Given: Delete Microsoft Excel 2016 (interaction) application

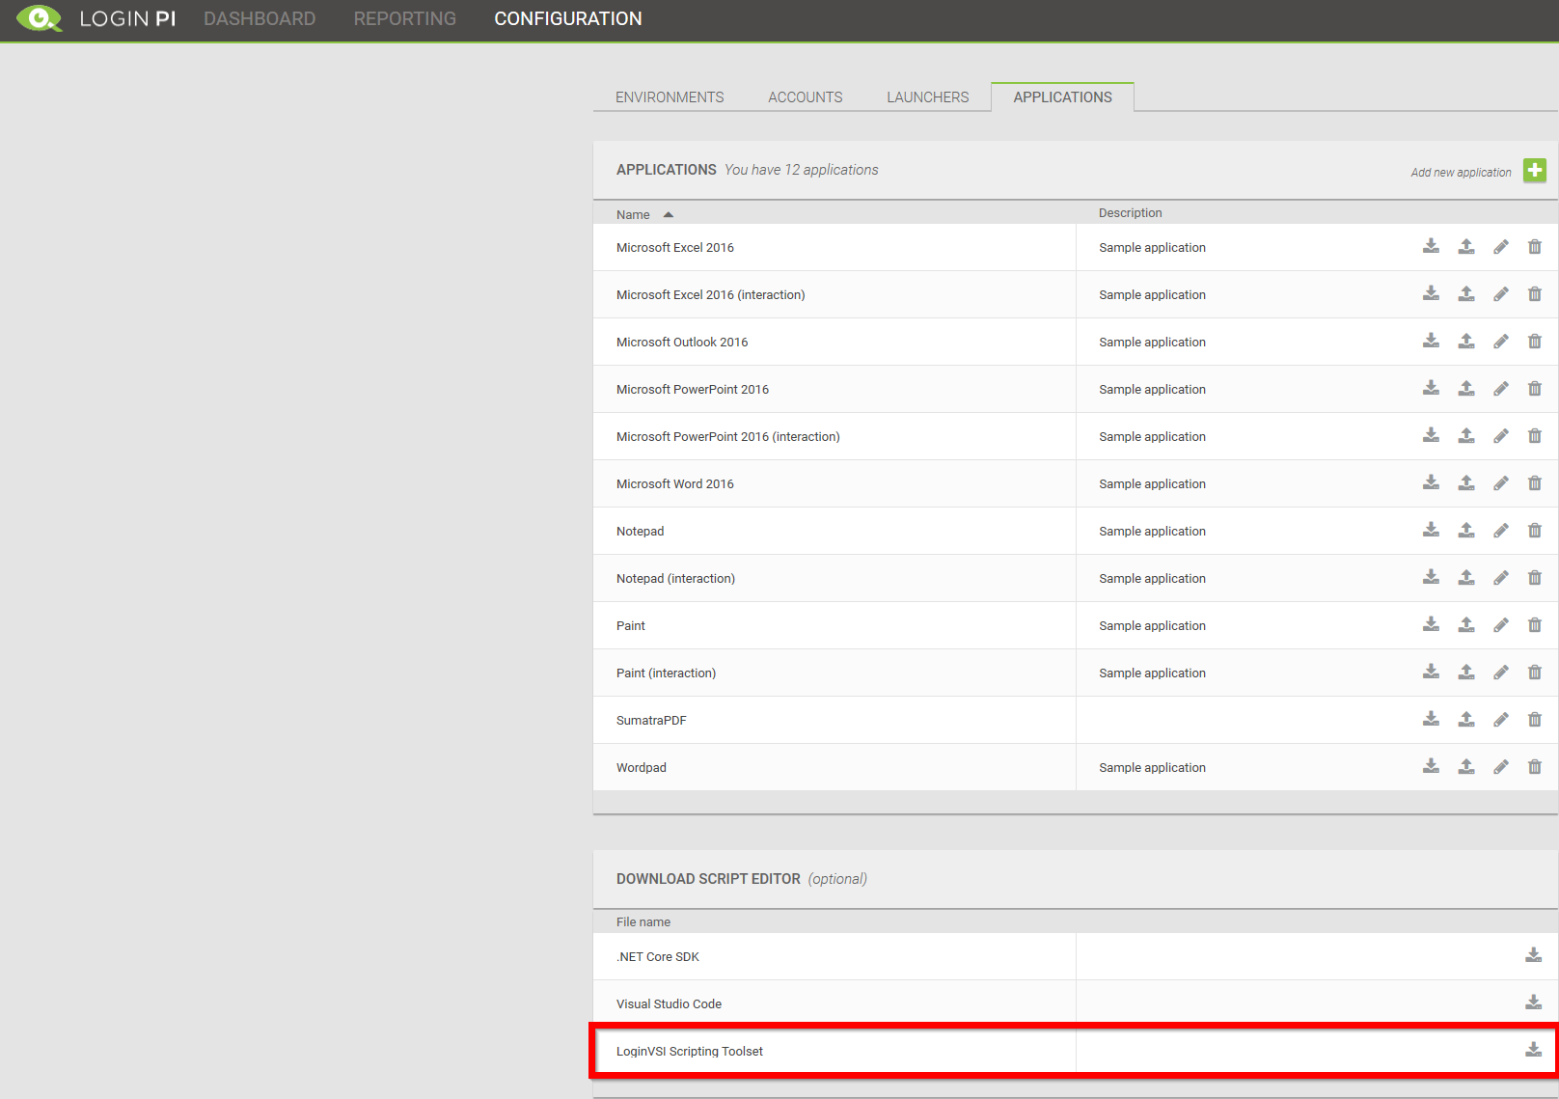Looking at the screenshot, I should 1535,294.
